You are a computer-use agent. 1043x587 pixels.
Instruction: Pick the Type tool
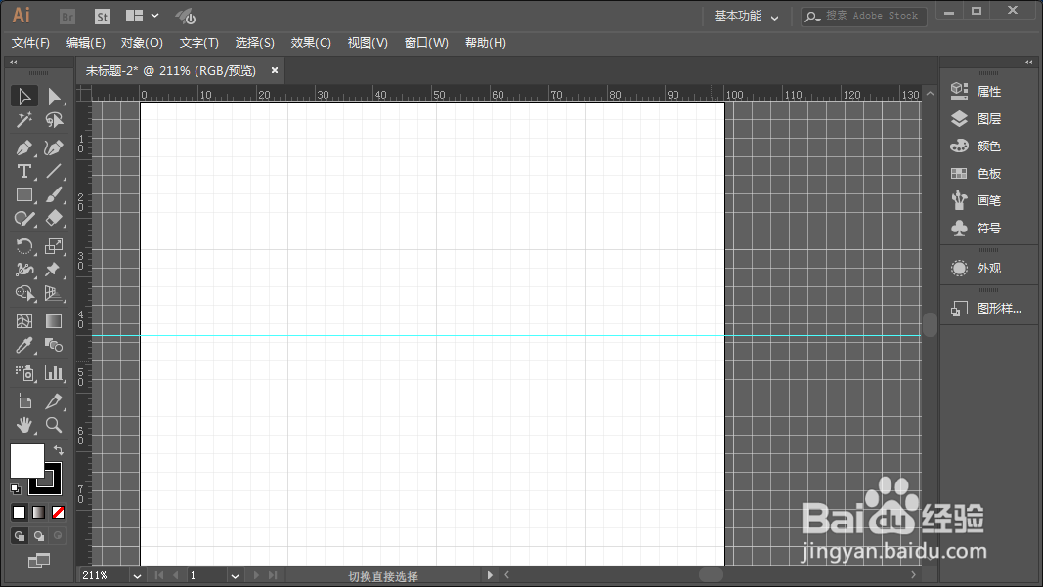click(24, 172)
